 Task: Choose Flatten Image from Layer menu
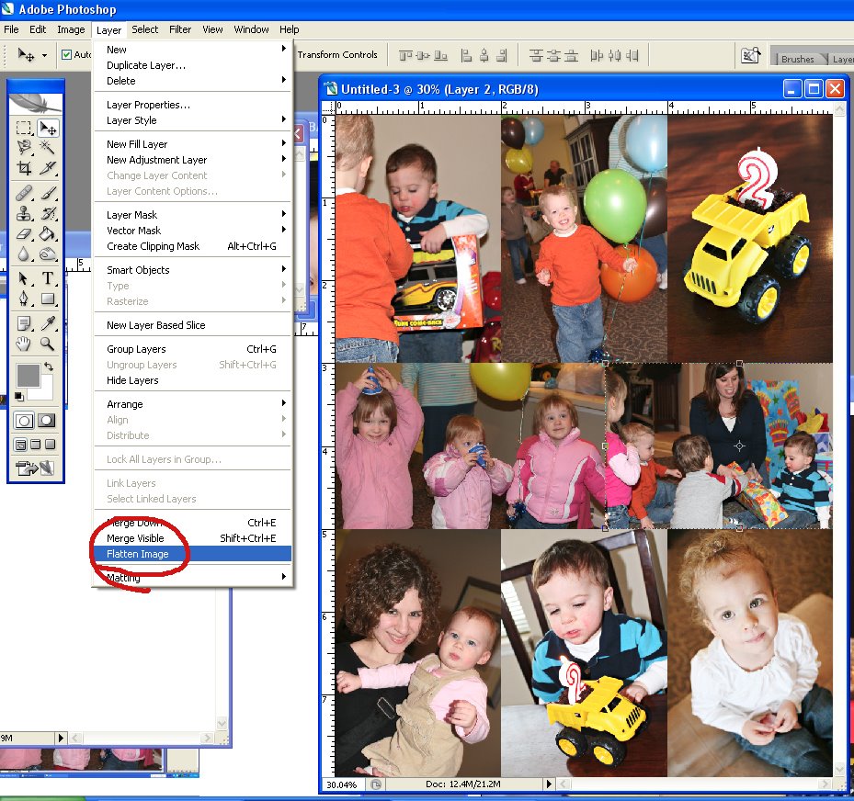pos(138,554)
